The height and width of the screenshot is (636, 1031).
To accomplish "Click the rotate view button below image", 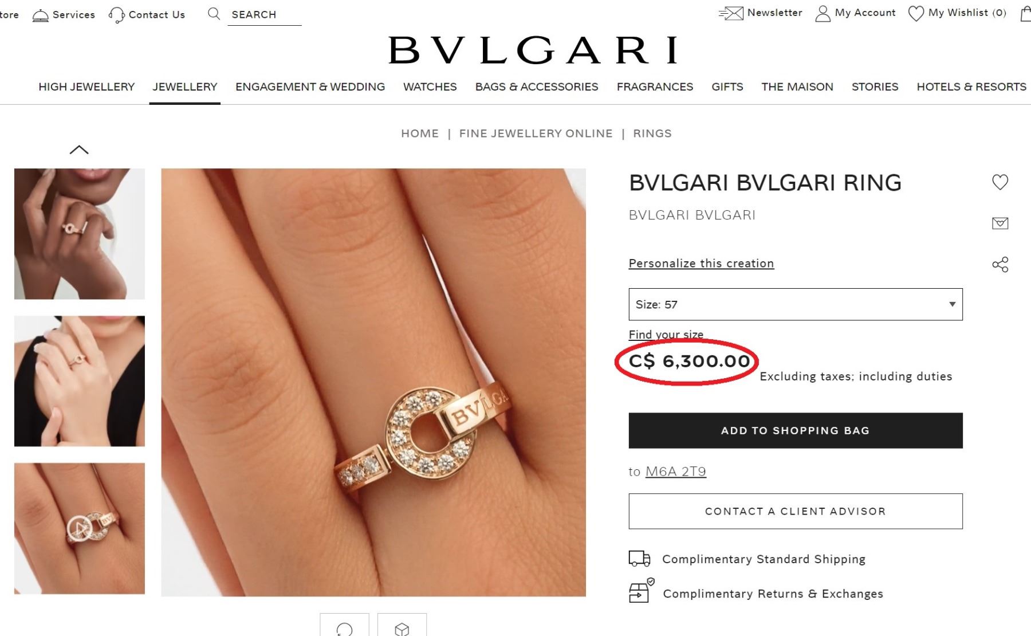I will point(344,626).
